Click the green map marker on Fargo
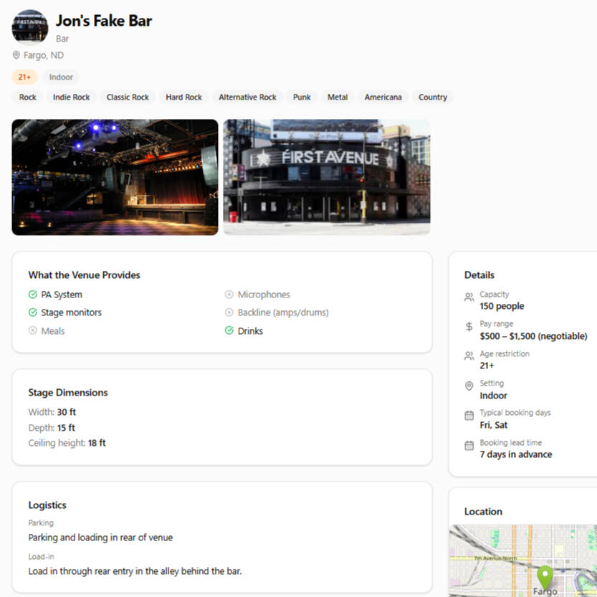The width and height of the screenshot is (597, 597). coord(545,577)
